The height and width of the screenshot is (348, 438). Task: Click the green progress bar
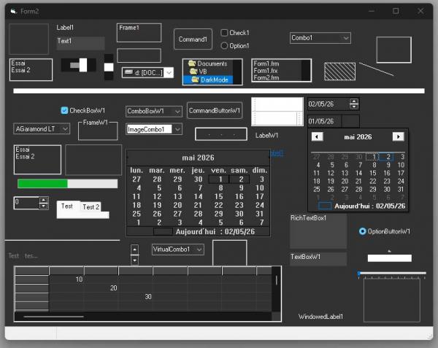pos(42,184)
